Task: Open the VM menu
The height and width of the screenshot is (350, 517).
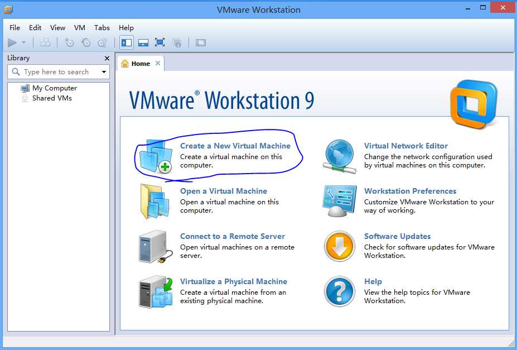Action: 80,27
